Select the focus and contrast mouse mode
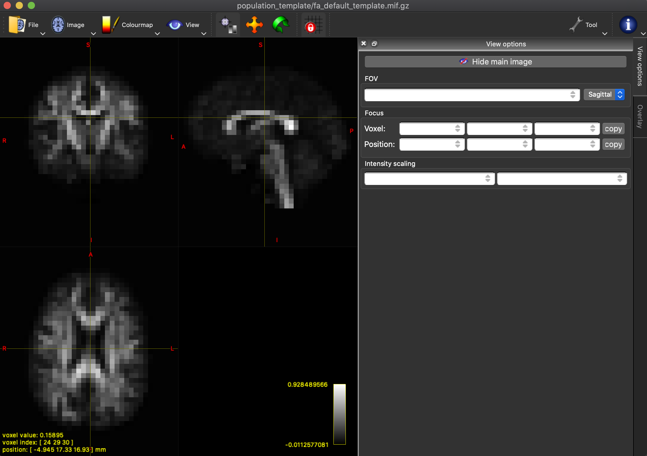Screen dimensions: 647x456 (228, 25)
